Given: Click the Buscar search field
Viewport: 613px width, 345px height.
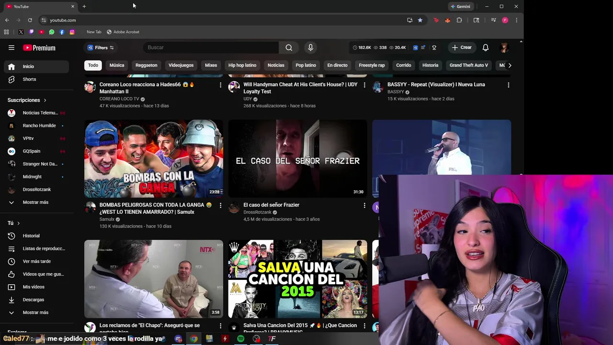Looking at the screenshot, I should [x=211, y=47].
